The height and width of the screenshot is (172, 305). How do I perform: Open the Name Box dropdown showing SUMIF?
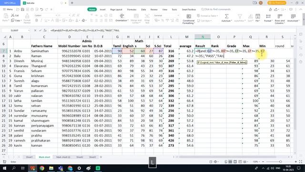[x=29, y=31]
